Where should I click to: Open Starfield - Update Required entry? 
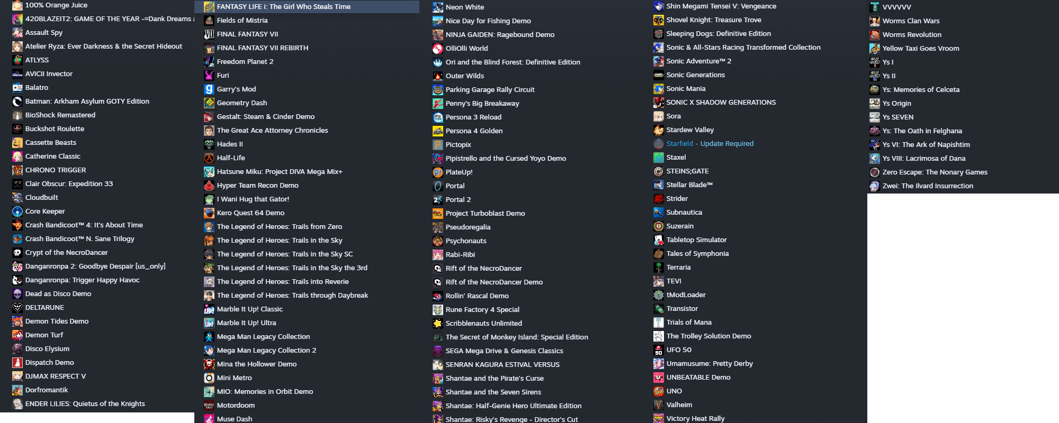tap(710, 144)
